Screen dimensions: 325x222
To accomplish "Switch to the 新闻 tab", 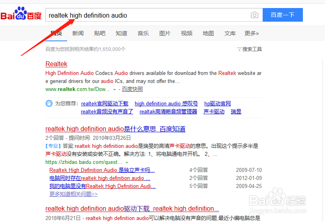I will pos(78,33).
